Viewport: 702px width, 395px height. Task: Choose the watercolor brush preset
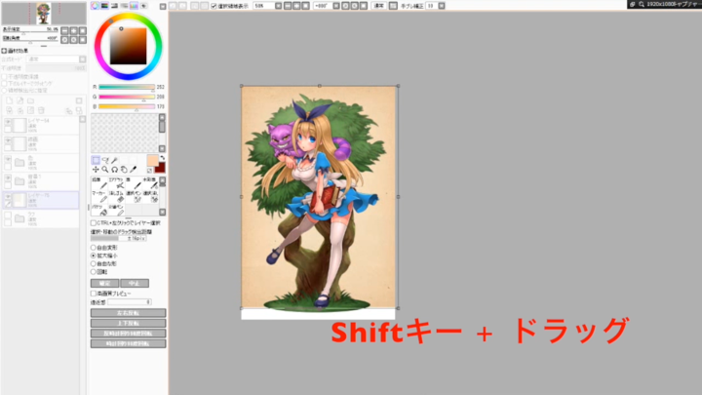click(149, 183)
